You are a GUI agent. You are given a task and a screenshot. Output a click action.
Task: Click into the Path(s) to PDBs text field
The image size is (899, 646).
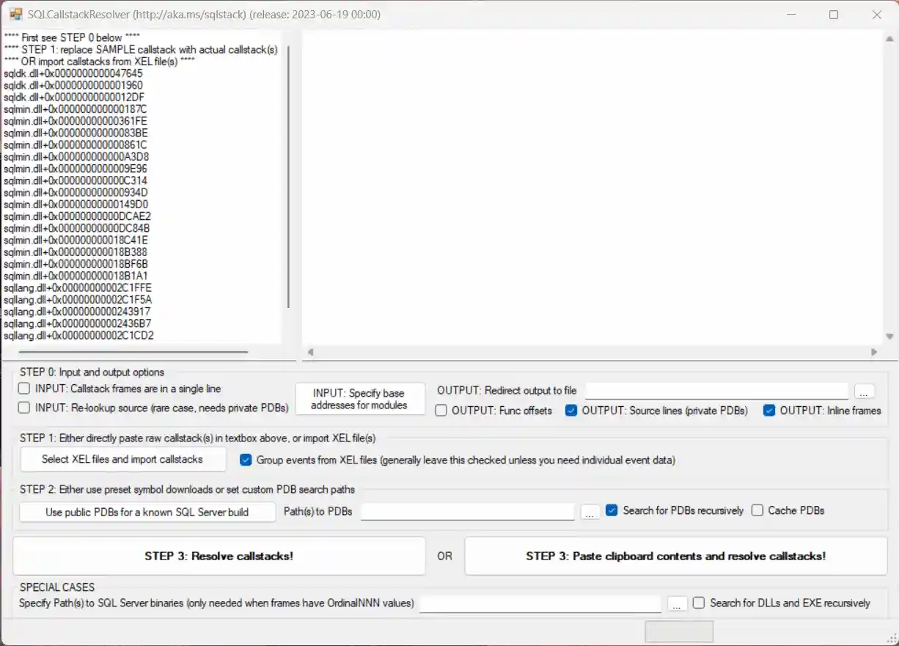467,511
